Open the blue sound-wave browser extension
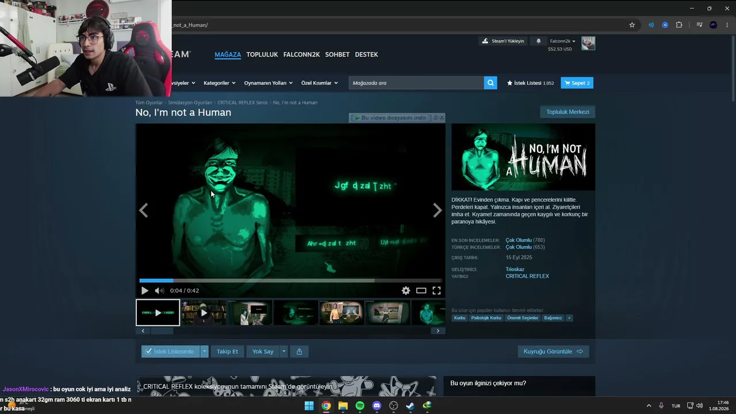Viewport: 736px width, 414px height. click(651, 25)
